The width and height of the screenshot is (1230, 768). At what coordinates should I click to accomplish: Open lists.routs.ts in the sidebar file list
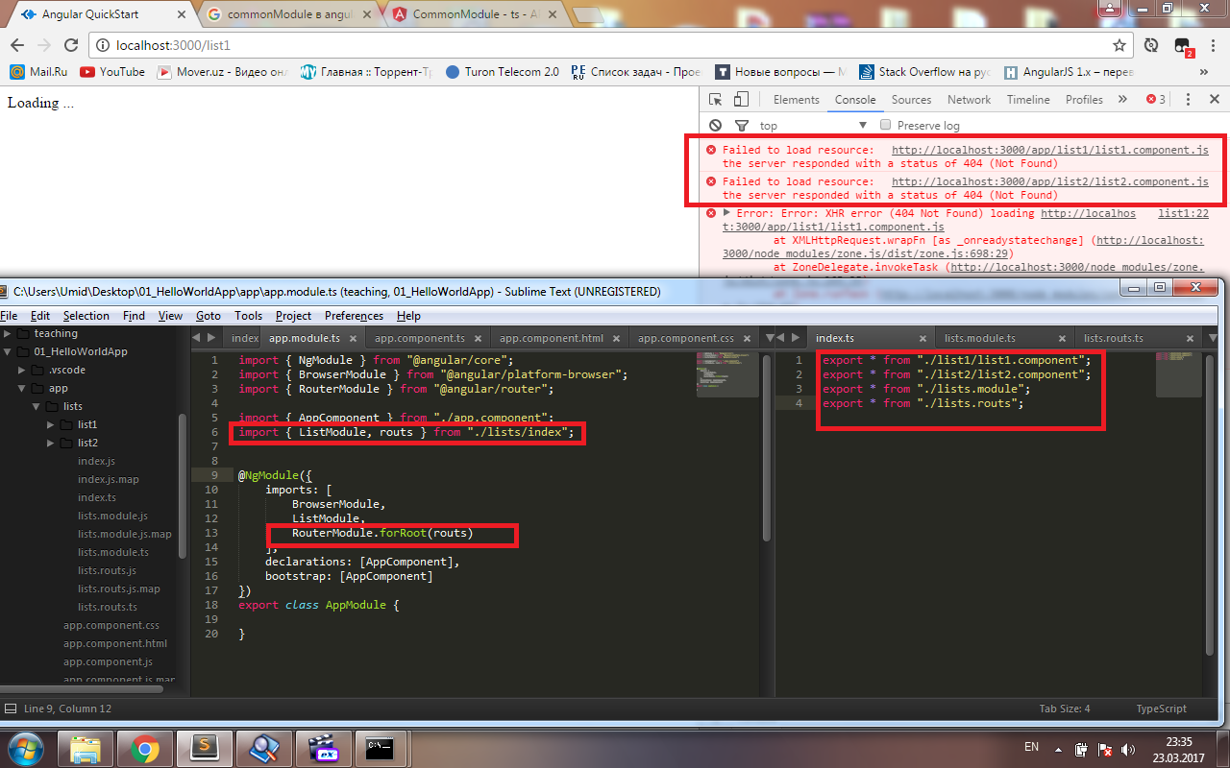[107, 607]
